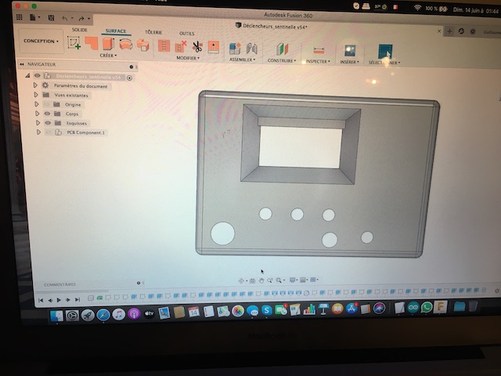Screen dimensions: 501x376
Task: Select the Vues existantes tree item
Action: [71, 95]
